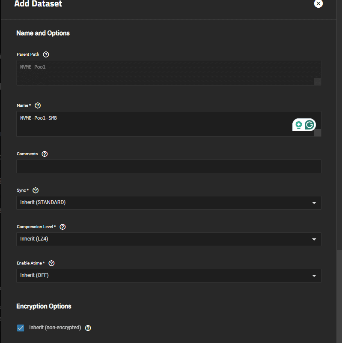Viewport: 342px width, 343px height.
Task: Click the Parent Path field
Action: (169, 73)
